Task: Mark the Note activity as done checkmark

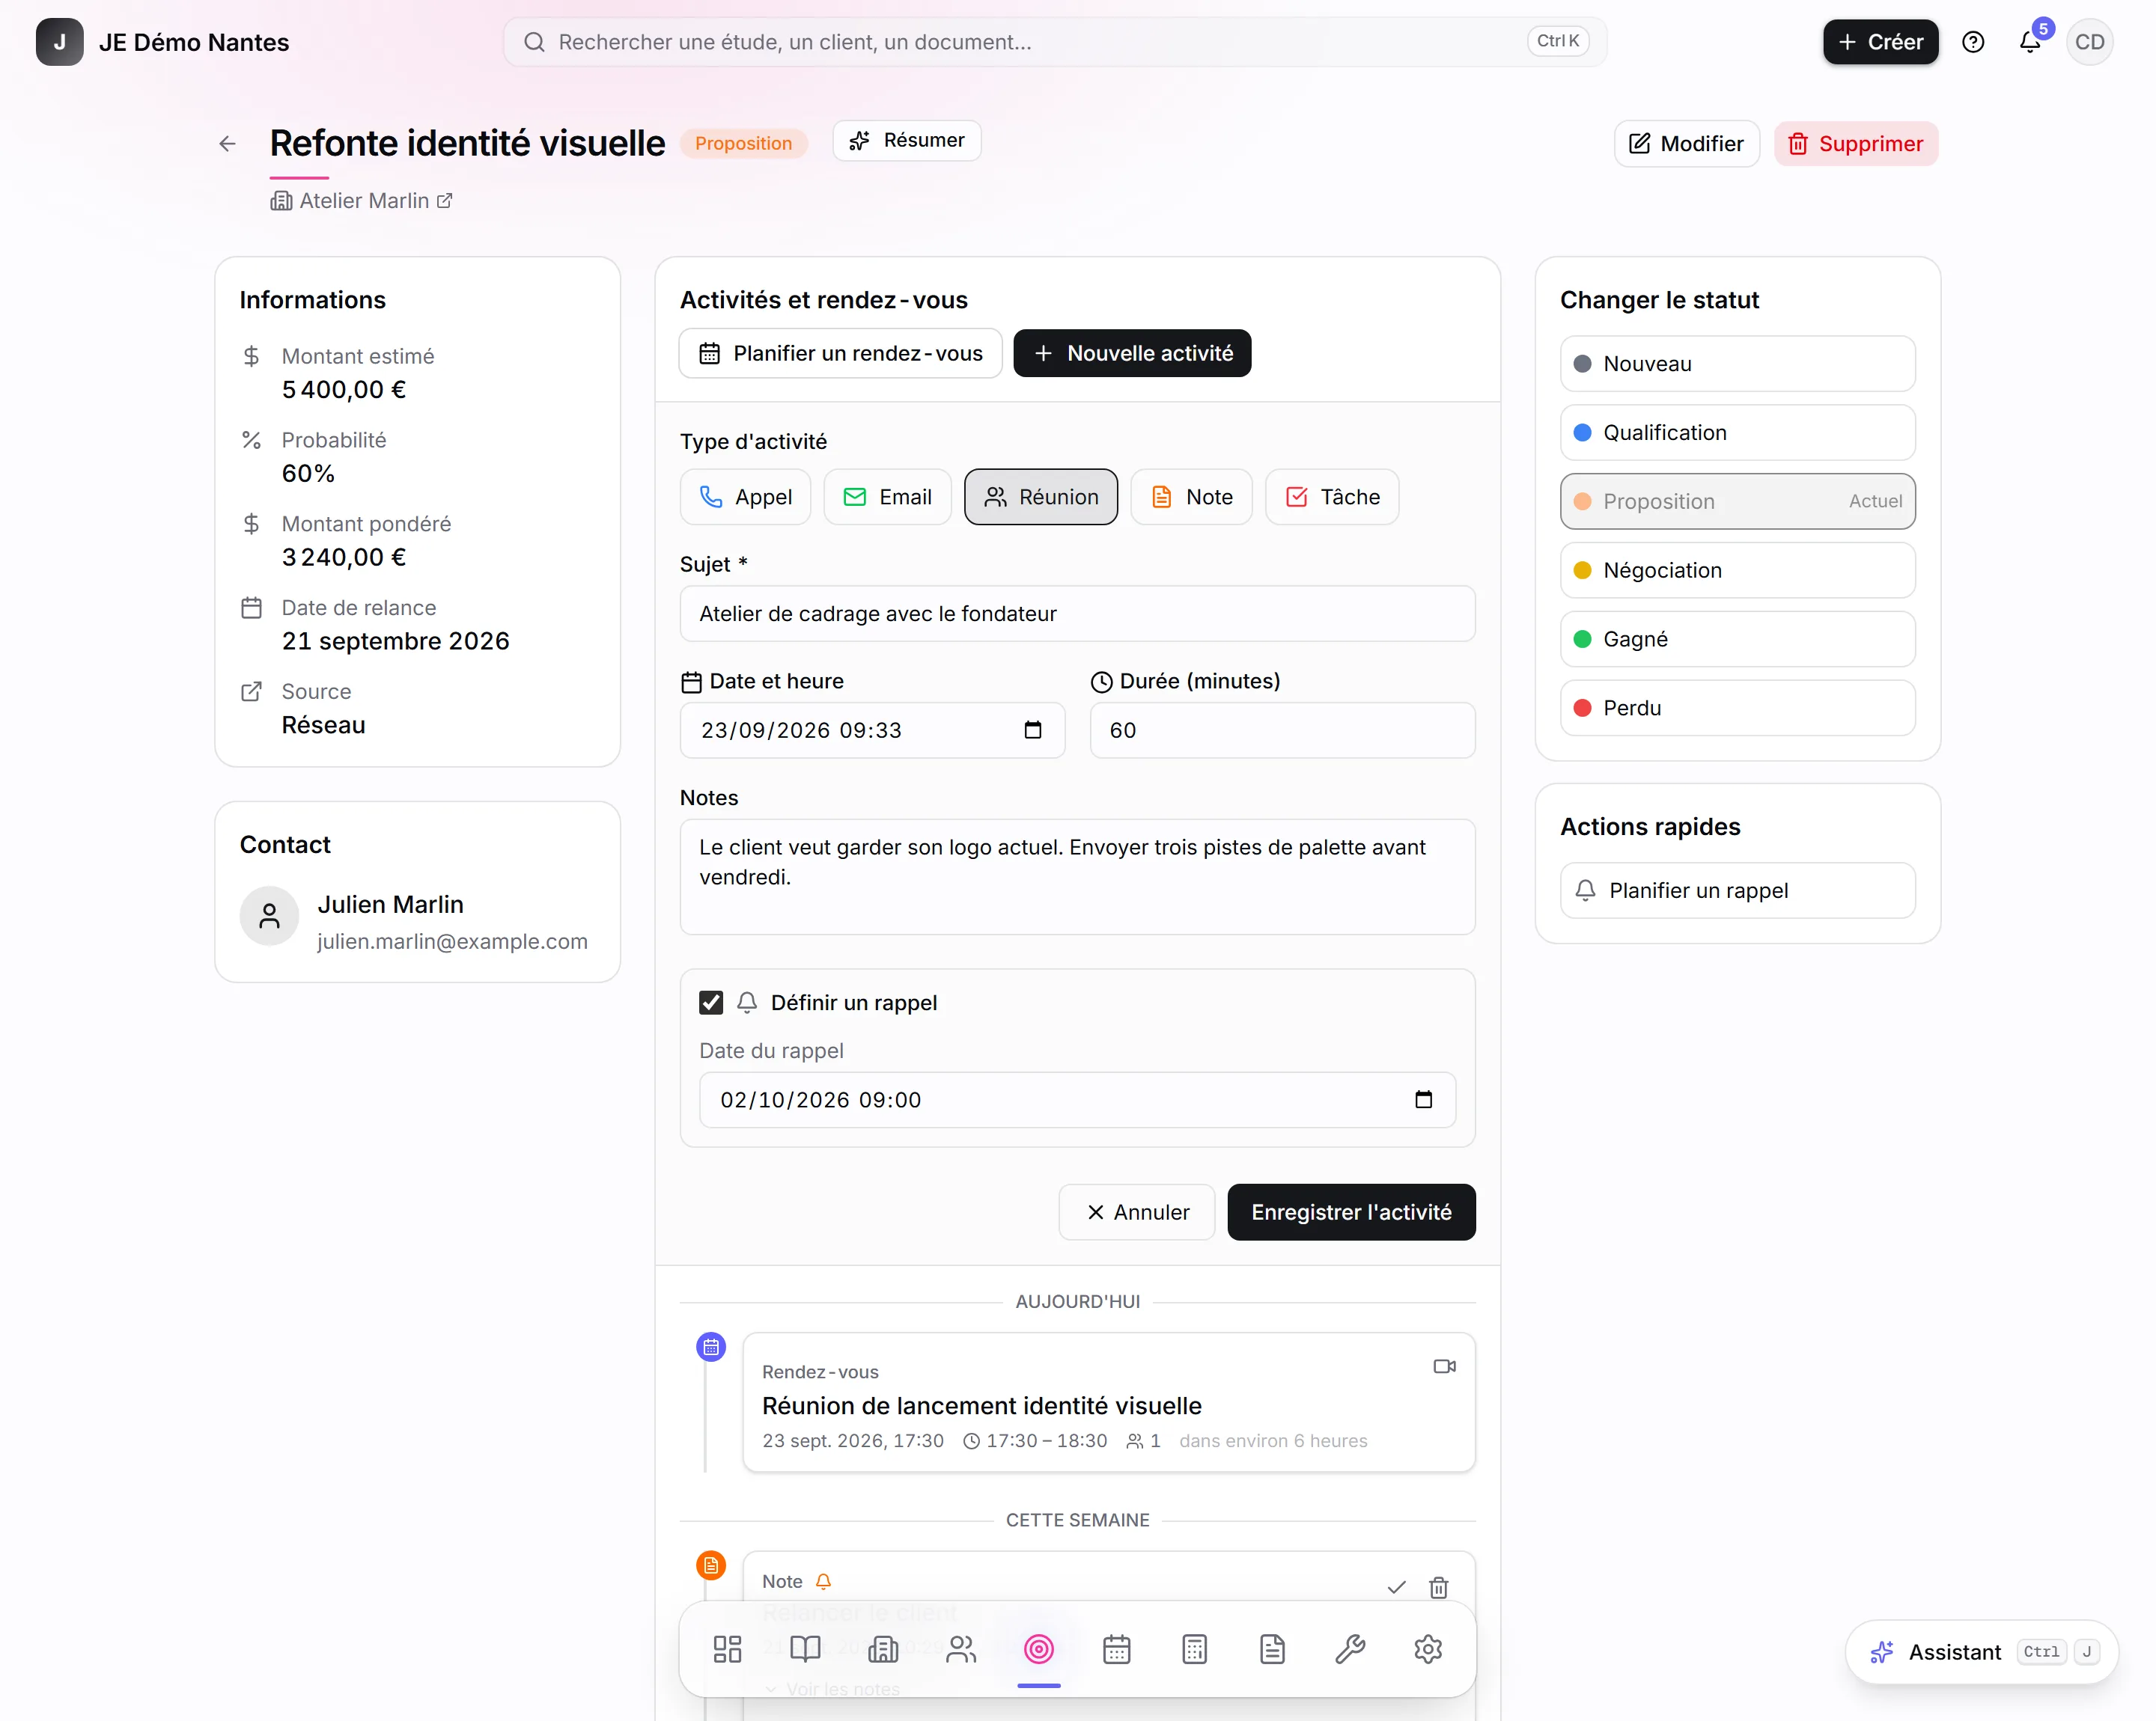Action: (x=1397, y=1587)
